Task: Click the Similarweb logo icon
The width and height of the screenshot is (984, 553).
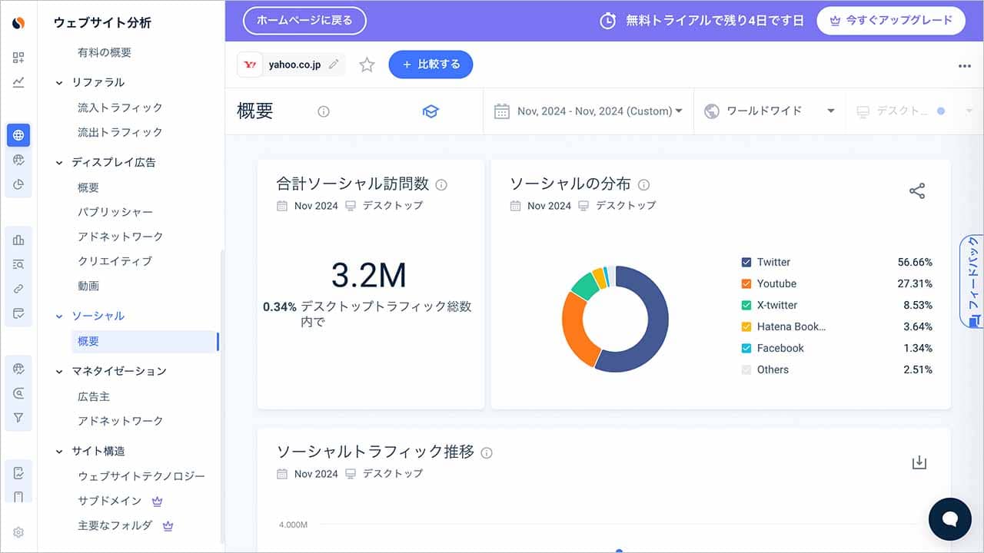Action: [18, 23]
